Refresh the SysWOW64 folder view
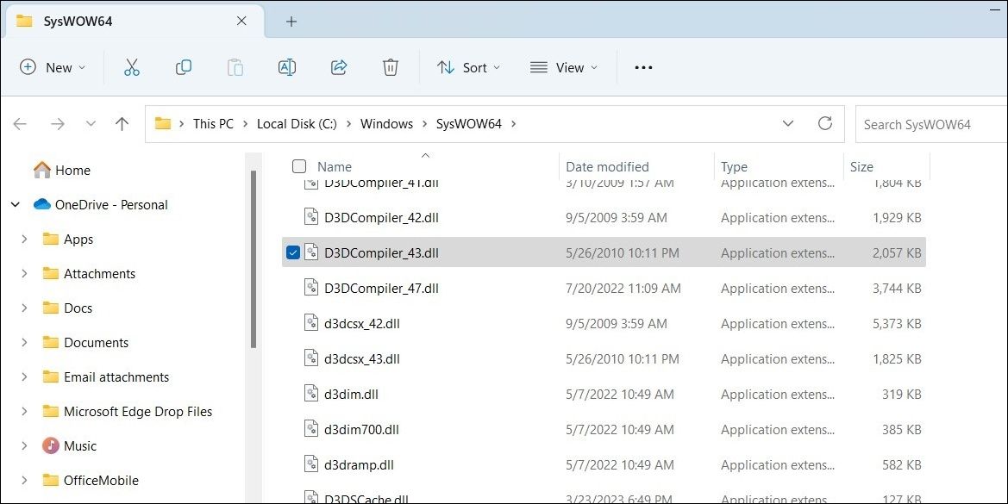 (x=824, y=124)
